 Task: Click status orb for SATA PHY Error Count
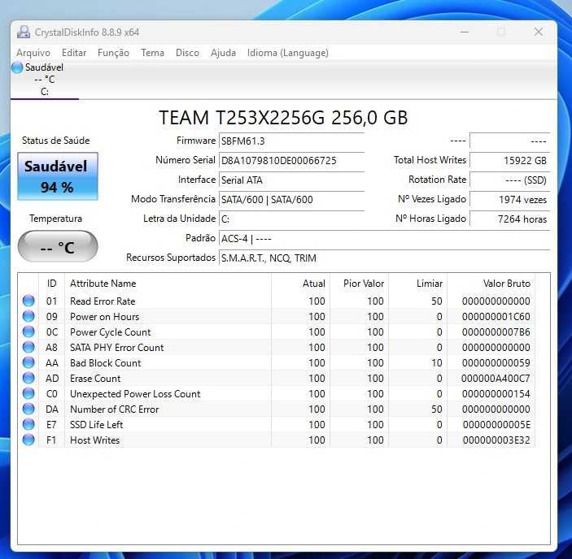click(x=28, y=347)
